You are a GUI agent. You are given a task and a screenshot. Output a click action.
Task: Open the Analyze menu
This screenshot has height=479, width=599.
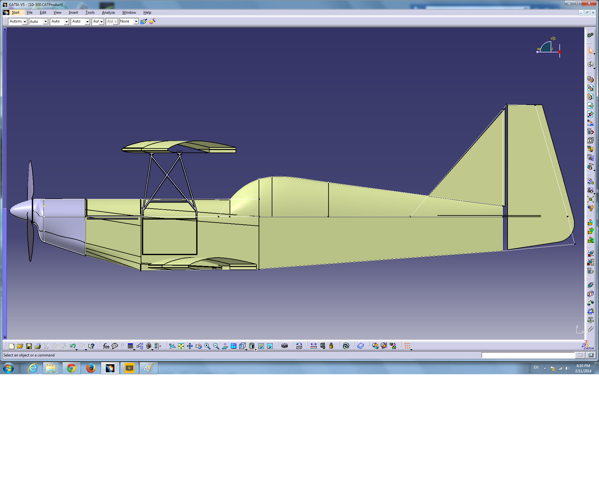click(108, 12)
